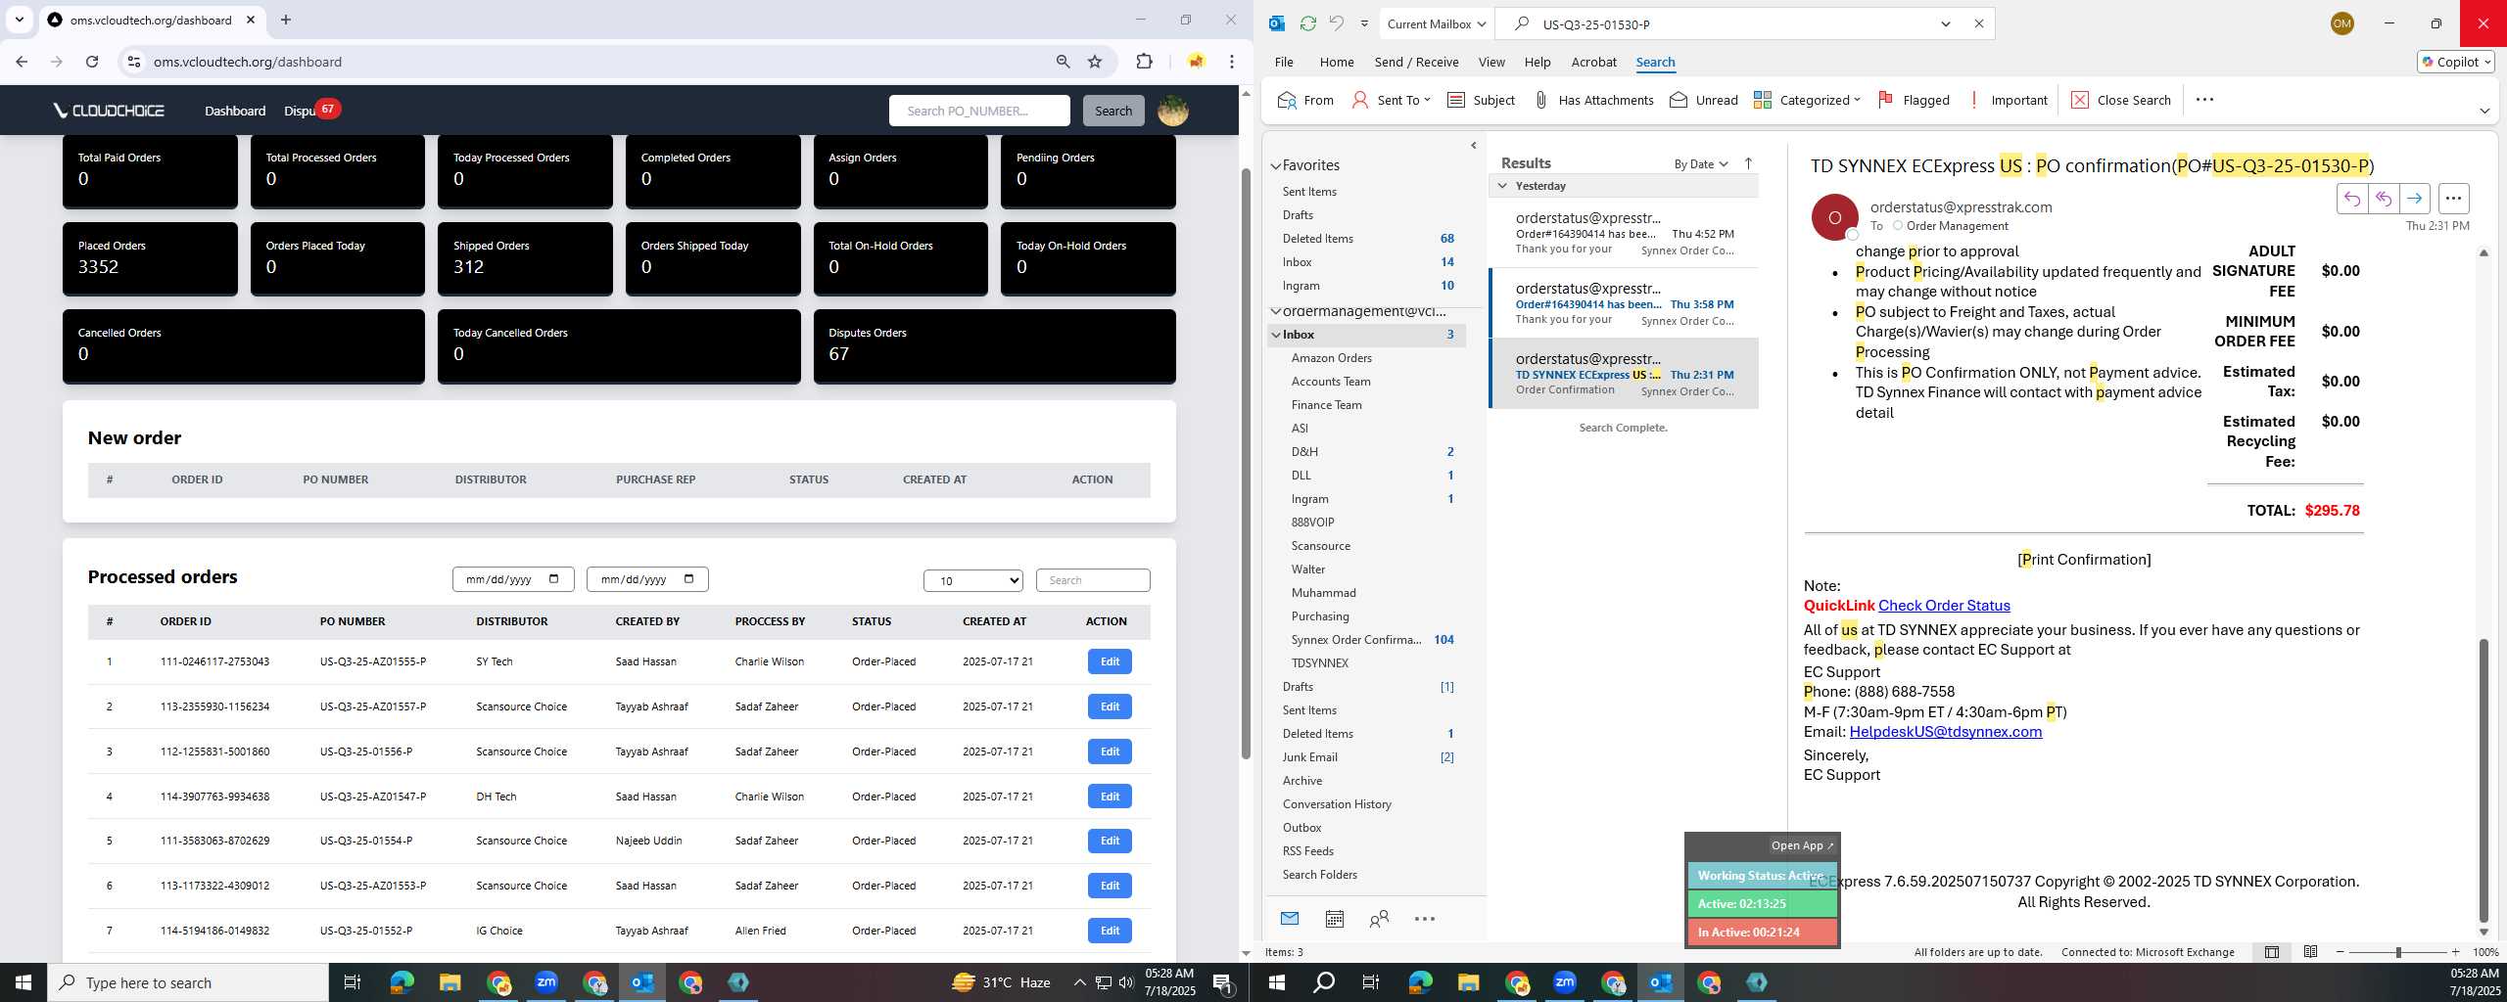Viewport: 2507px width, 1002px height.
Task: Reverse results sort order arrow
Action: pyautogui.click(x=1748, y=163)
